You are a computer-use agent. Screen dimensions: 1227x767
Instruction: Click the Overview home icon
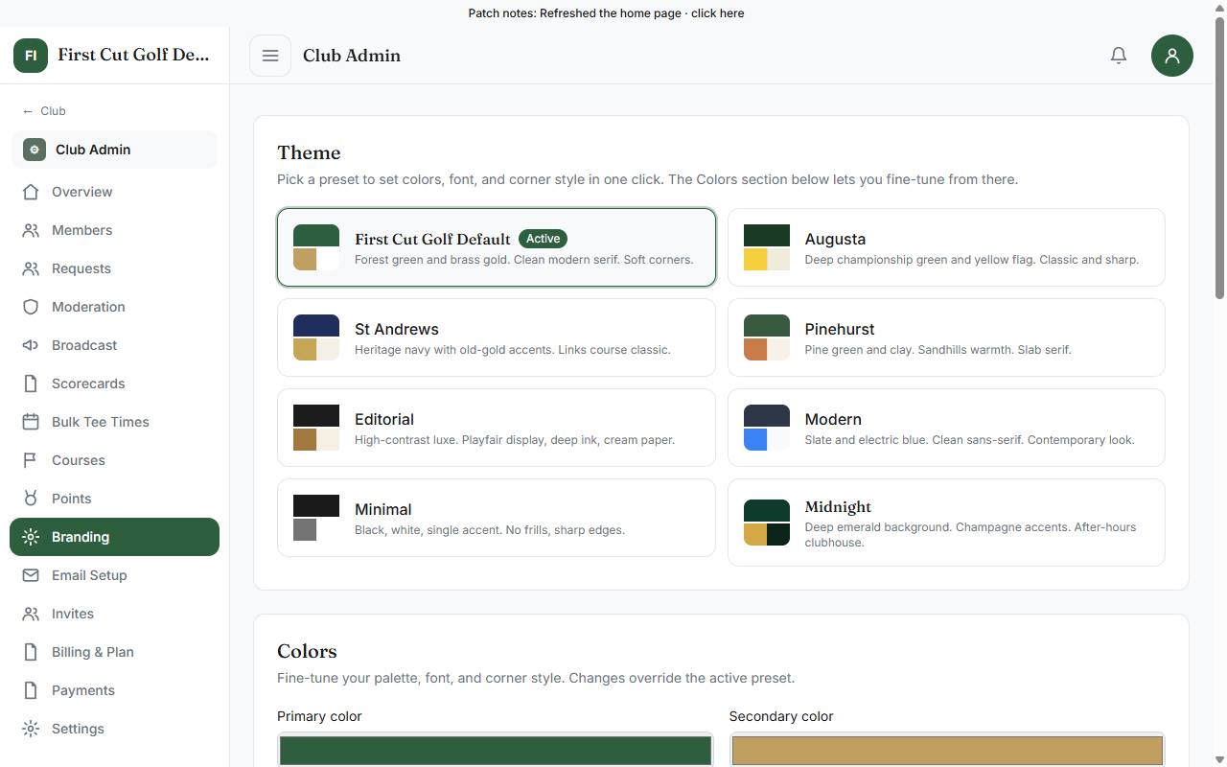click(31, 192)
